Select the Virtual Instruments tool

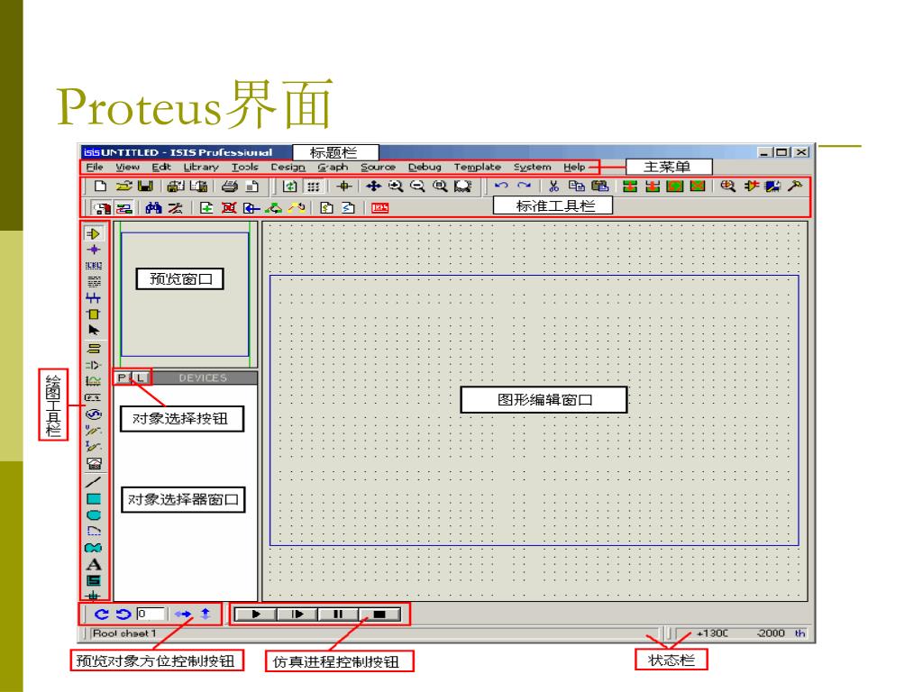(x=94, y=464)
